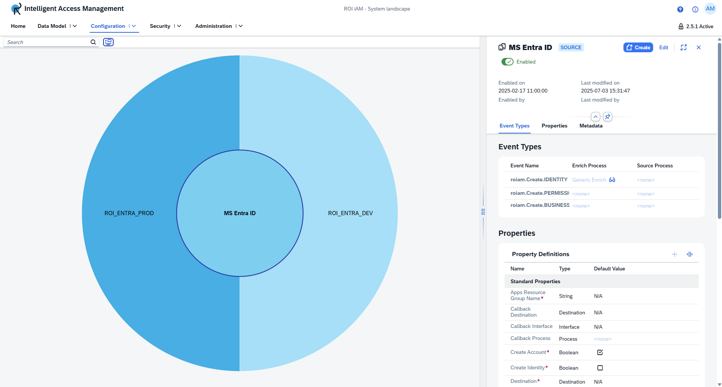Click the Create button

(x=638, y=47)
